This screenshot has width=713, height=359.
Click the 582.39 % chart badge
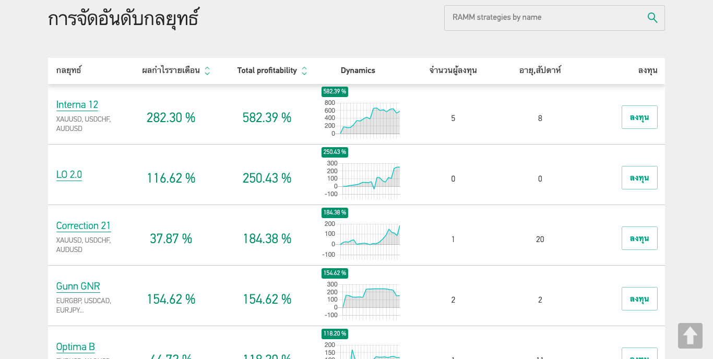pyautogui.click(x=335, y=92)
